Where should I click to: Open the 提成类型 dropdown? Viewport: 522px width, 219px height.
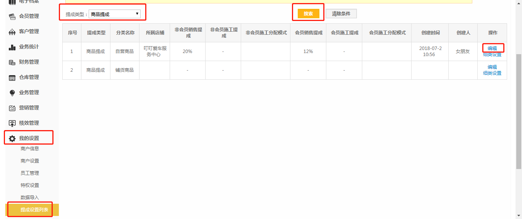click(115, 14)
